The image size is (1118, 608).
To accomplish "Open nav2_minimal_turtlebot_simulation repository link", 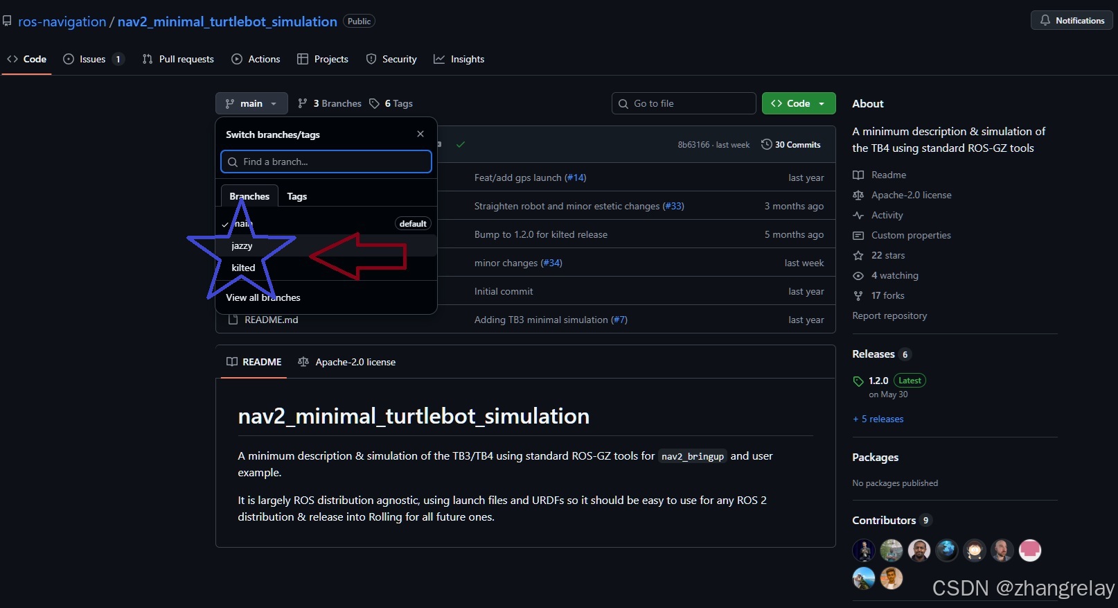I will tap(227, 21).
